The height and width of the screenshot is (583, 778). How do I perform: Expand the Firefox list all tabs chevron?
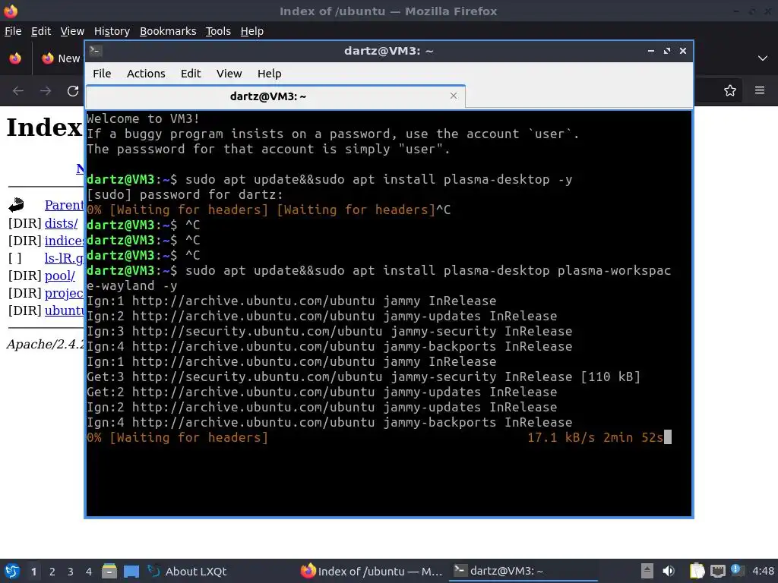coord(763,58)
